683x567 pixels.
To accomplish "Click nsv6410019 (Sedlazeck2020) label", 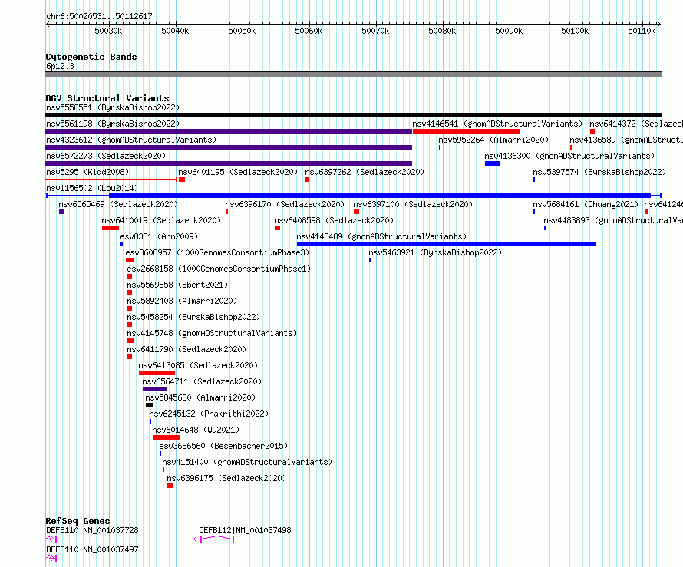I will click(162, 220).
